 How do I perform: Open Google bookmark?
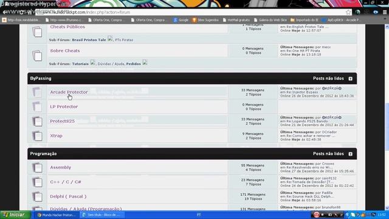pos(181,20)
